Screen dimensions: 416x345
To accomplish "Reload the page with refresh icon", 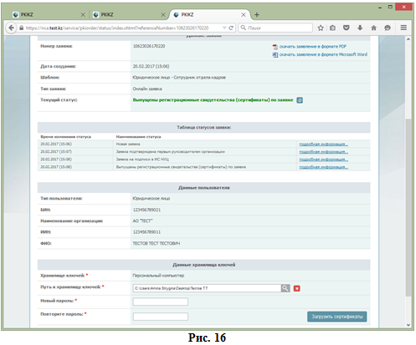I will 231,28.
